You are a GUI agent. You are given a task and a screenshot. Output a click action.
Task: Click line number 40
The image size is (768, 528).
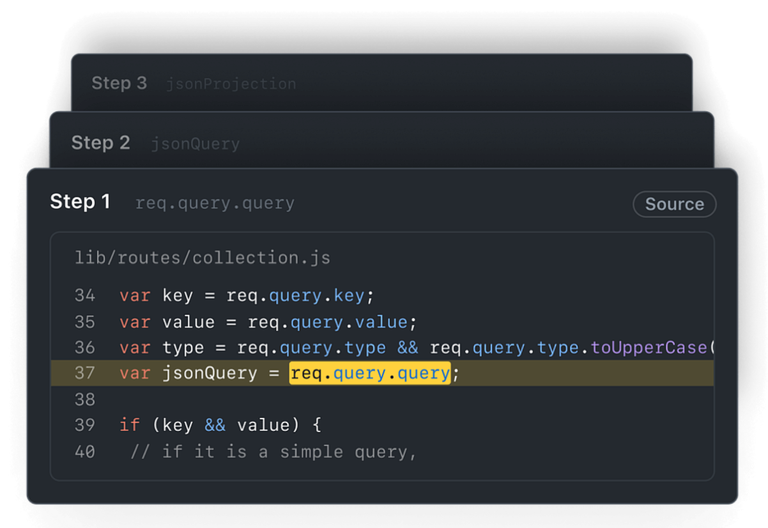pos(85,451)
